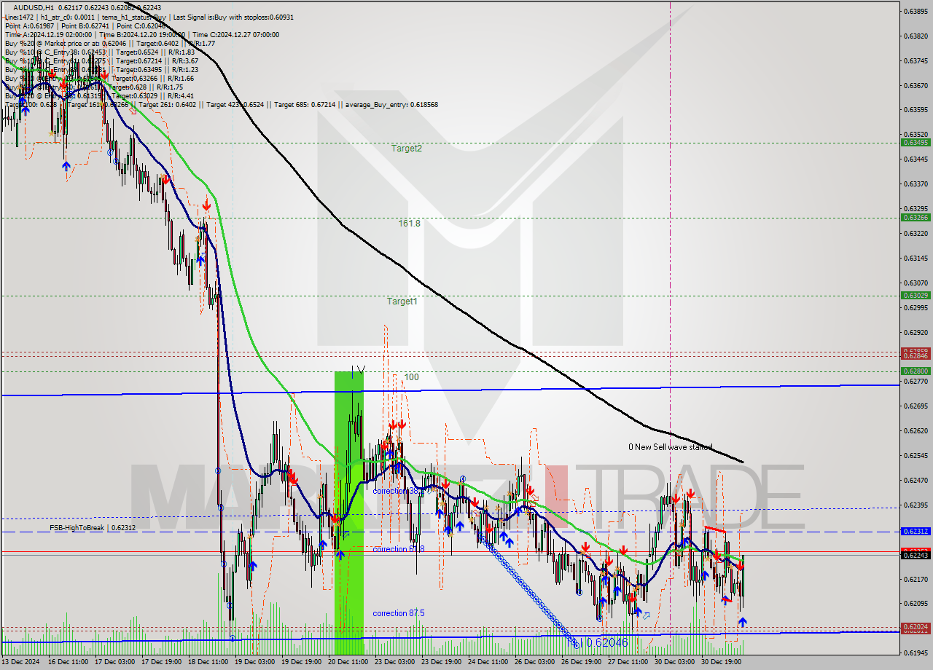The width and height of the screenshot is (933, 670).
Task: Select the 'correction 87.5' label
Action: pyautogui.click(x=399, y=613)
